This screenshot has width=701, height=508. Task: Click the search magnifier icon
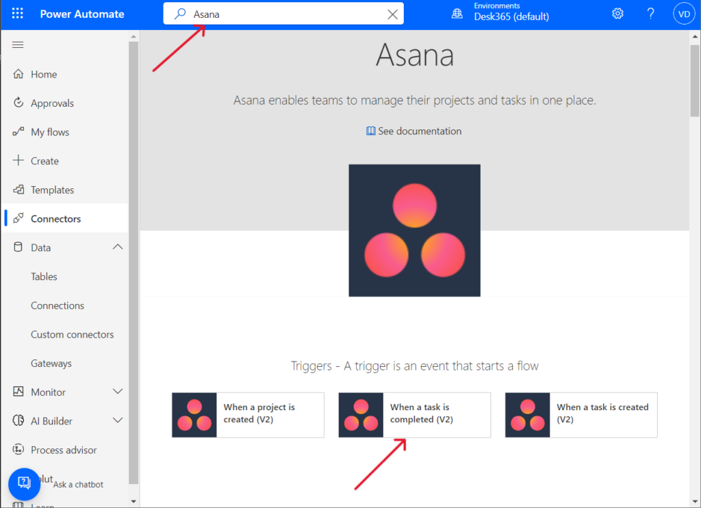[180, 14]
